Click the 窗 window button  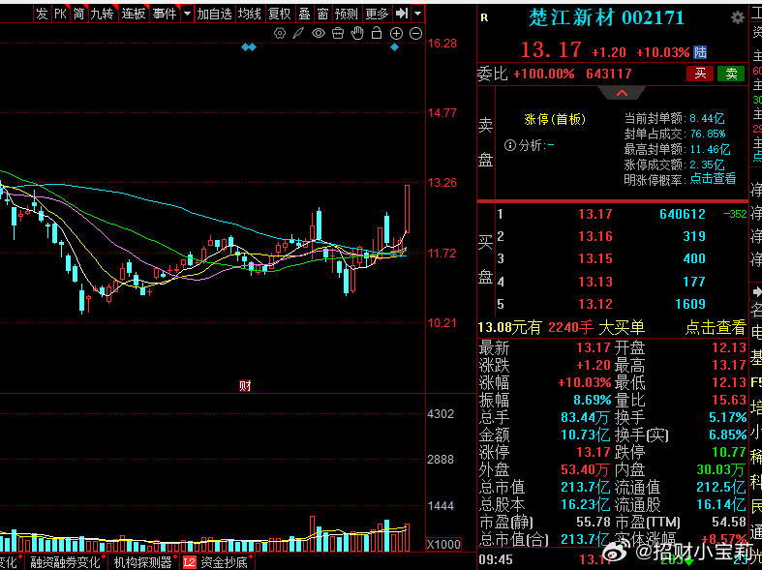pos(322,14)
